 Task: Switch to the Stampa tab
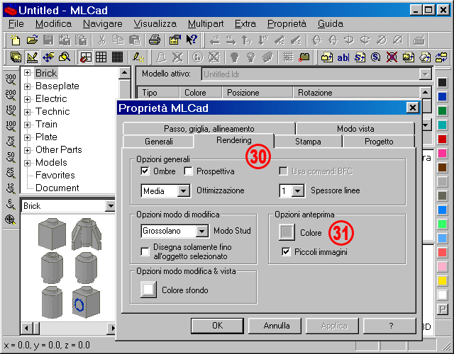(x=308, y=142)
